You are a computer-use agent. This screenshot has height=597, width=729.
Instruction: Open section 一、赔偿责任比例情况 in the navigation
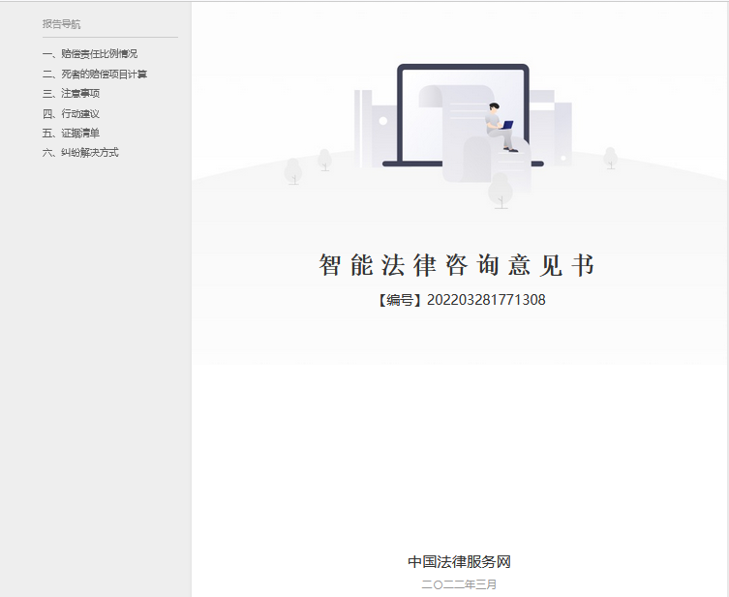[90, 54]
